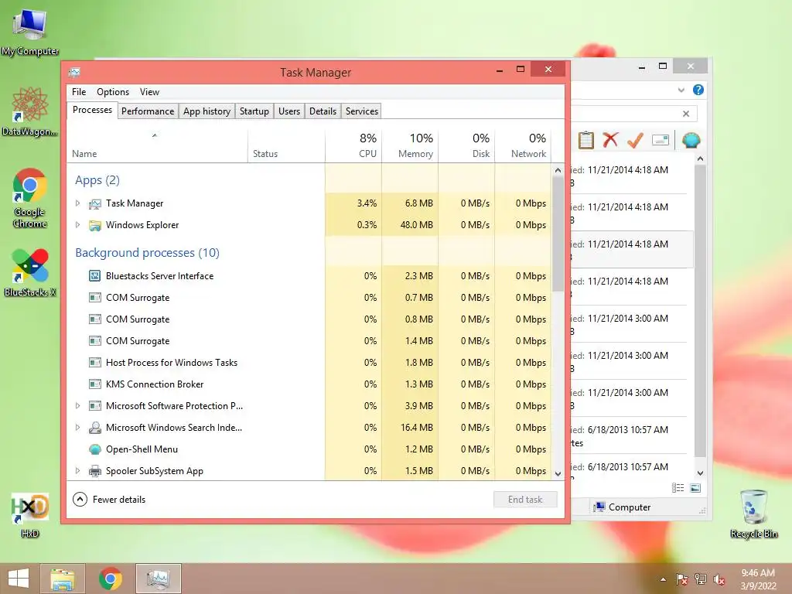Switch to the Performance tab
This screenshot has width=792, height=594.
click(148, 111)
